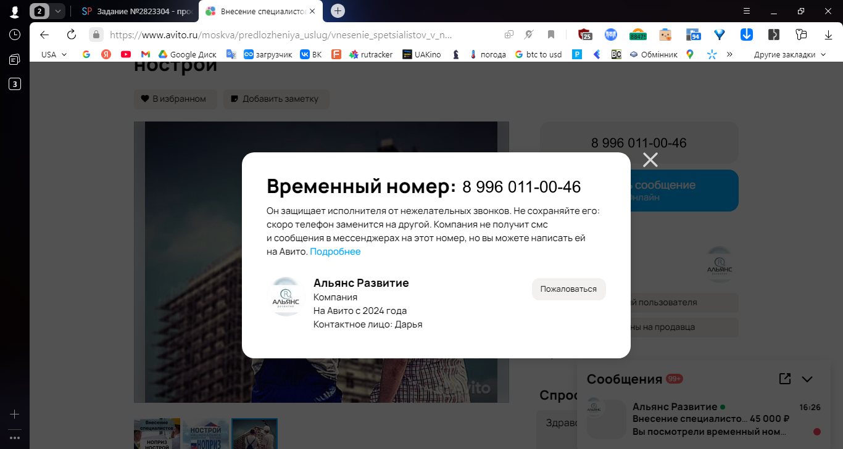Close the Внесение специалистов tab
Screen dimensions: 843x449
click(312, 11)
